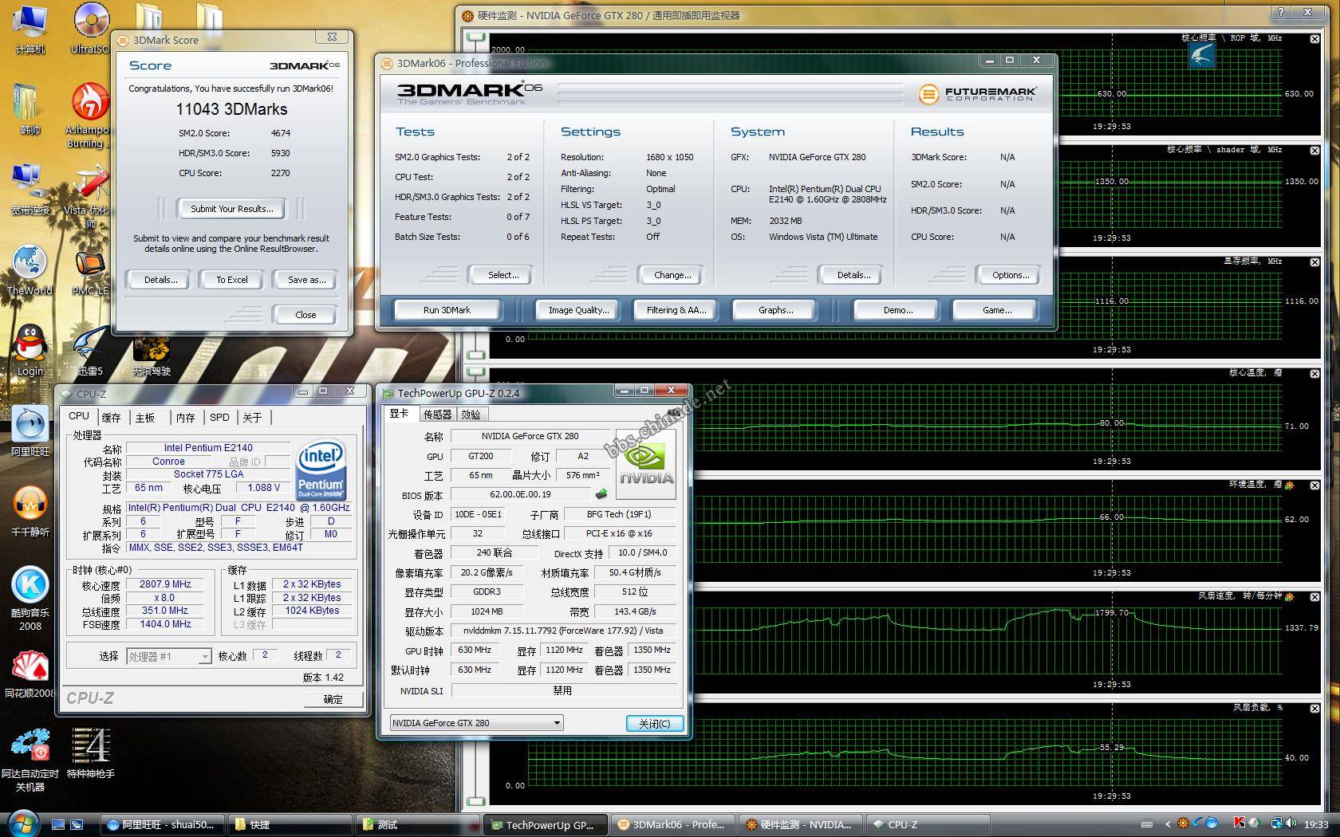Click Save as in 3DMark Score window
Screen dimensions: 1340x837
(x=306, y=280)
